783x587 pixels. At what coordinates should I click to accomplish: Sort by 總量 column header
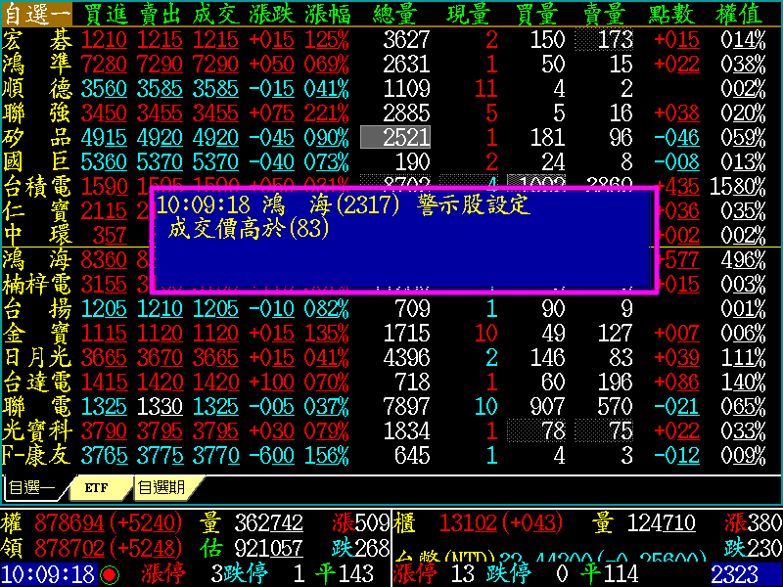[401, 14]
